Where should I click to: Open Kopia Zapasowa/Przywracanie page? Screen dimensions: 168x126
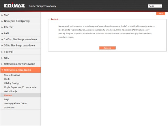click(x=20, y=87)
